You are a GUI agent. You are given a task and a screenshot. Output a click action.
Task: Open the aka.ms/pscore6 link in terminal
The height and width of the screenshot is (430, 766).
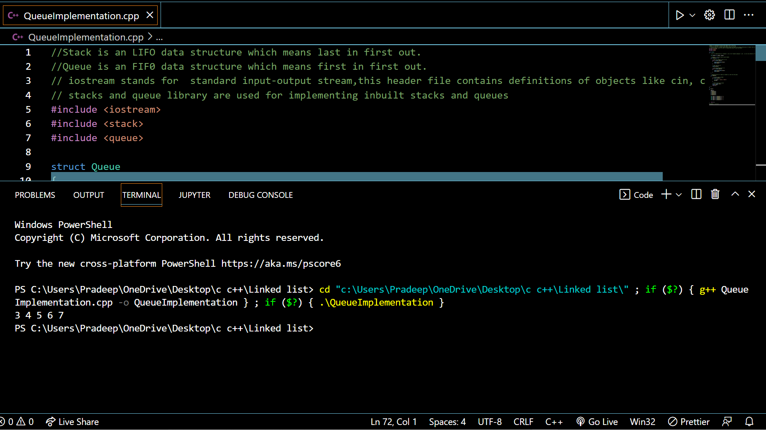coord(281,263)
